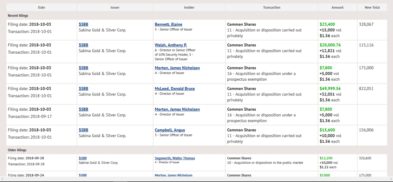Click the horizontal scrollbar right arrow
393x182 pixels.
(x=390, y=179)
